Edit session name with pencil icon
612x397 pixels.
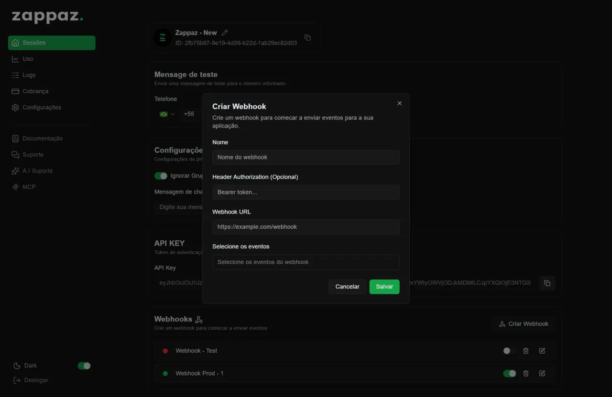click(x=225, y=32)
